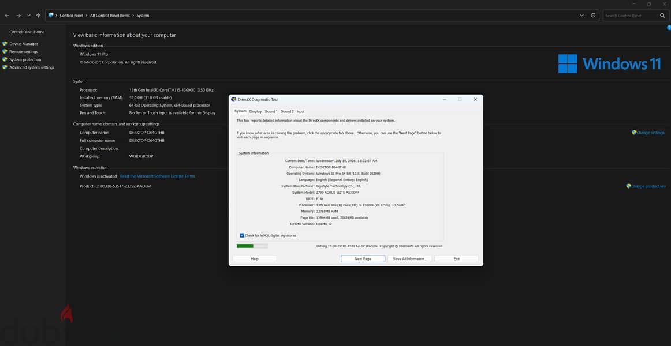671x346 pixels.
Task: Switch to the Display tab
Action: click(x=255, y=111)
